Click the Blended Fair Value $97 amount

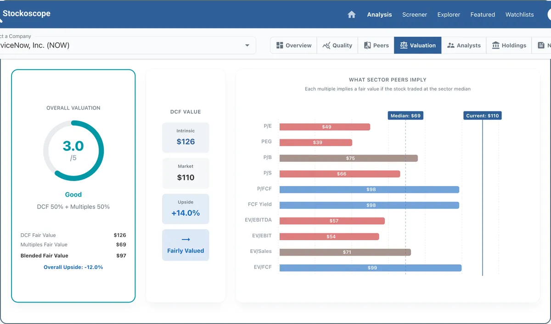point(121,256)
